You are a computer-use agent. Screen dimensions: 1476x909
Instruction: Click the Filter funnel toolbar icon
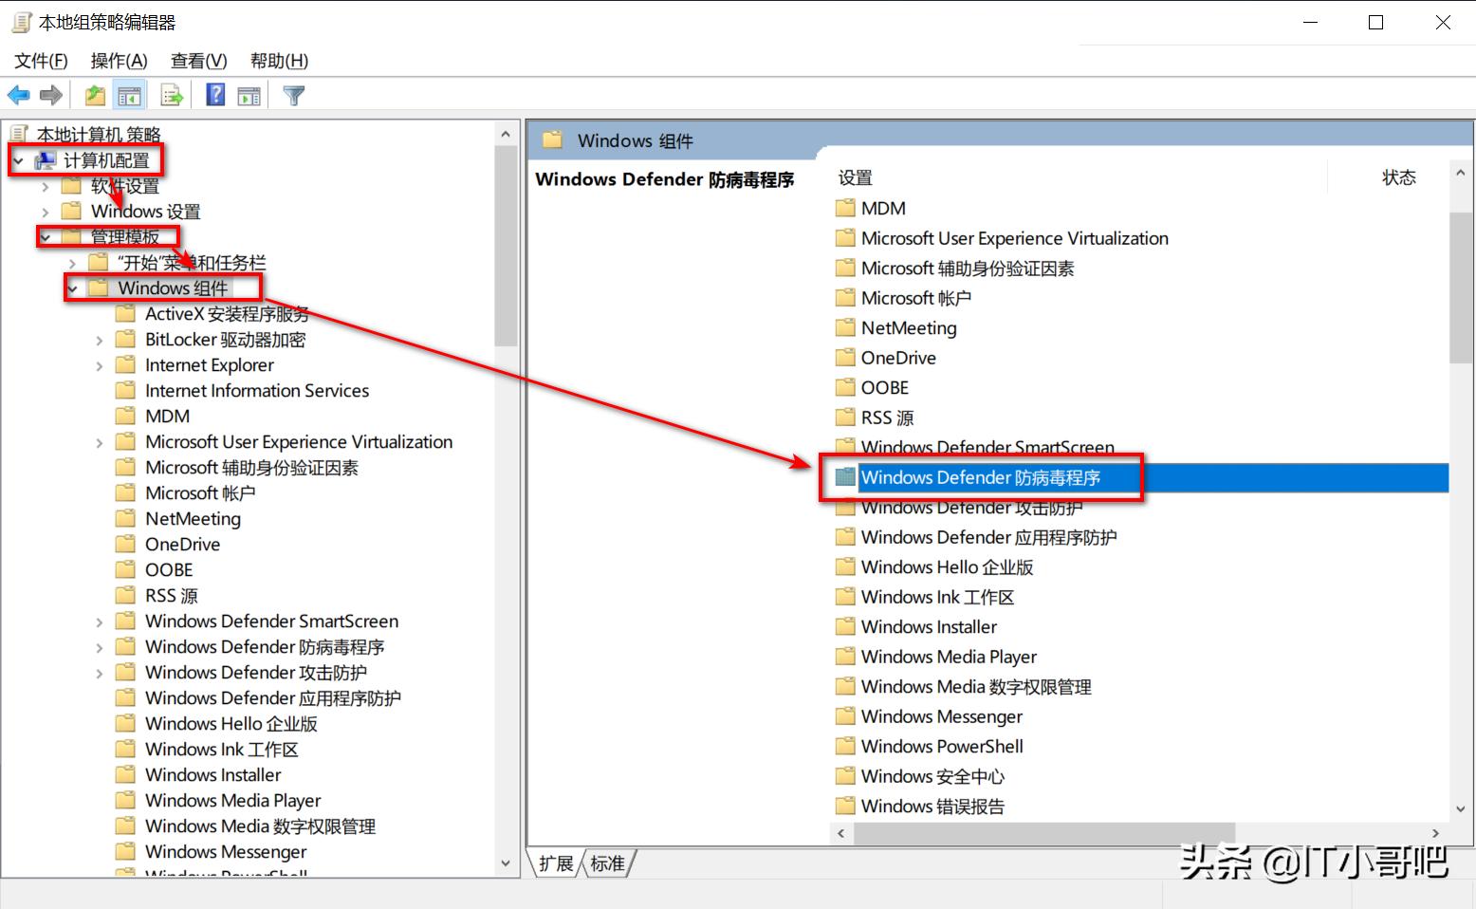293,94
